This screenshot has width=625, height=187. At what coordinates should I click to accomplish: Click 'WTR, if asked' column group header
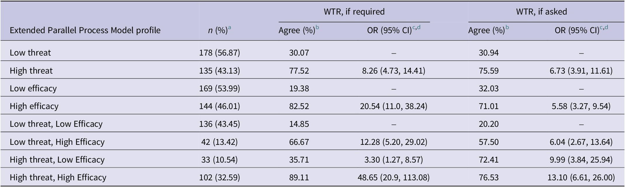pos(541,12)
